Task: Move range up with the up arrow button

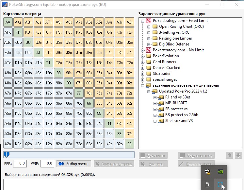Action: click(230, 155)
